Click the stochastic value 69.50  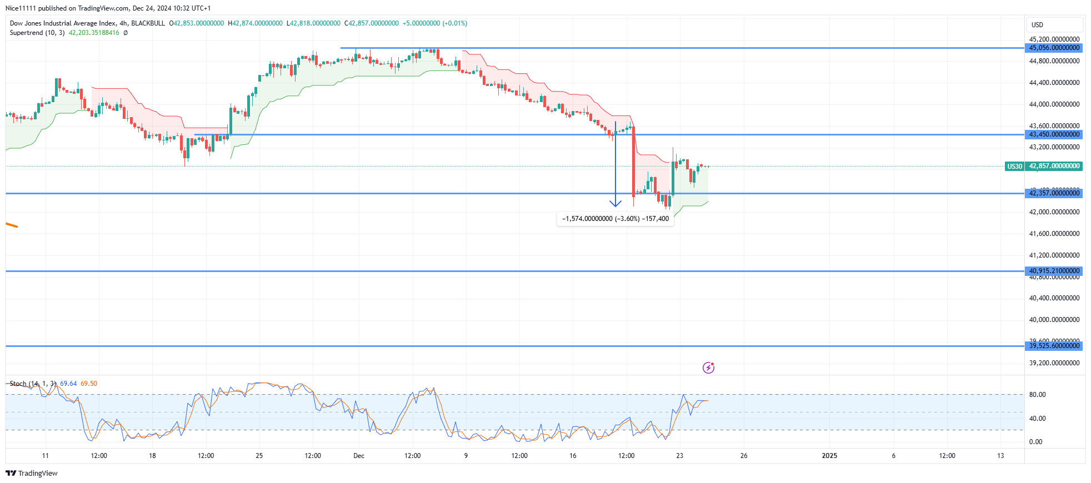coord(89,384)
